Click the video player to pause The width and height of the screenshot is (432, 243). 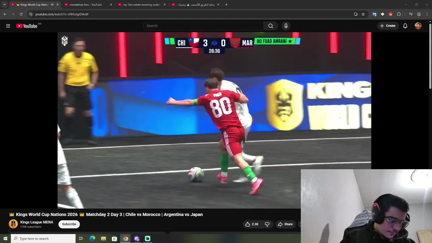tap(214, 120)
